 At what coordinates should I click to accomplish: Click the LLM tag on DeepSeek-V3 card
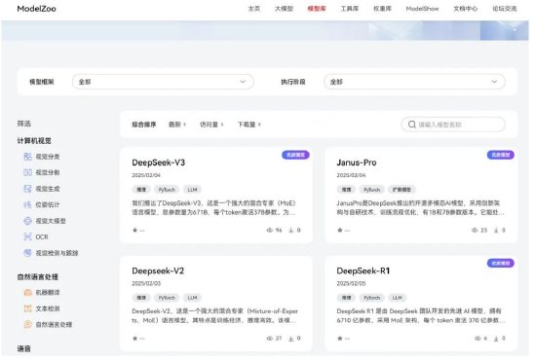point(192,190)
